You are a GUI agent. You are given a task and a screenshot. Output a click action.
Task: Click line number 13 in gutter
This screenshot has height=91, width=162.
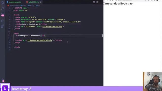click(x=9, y=36)
